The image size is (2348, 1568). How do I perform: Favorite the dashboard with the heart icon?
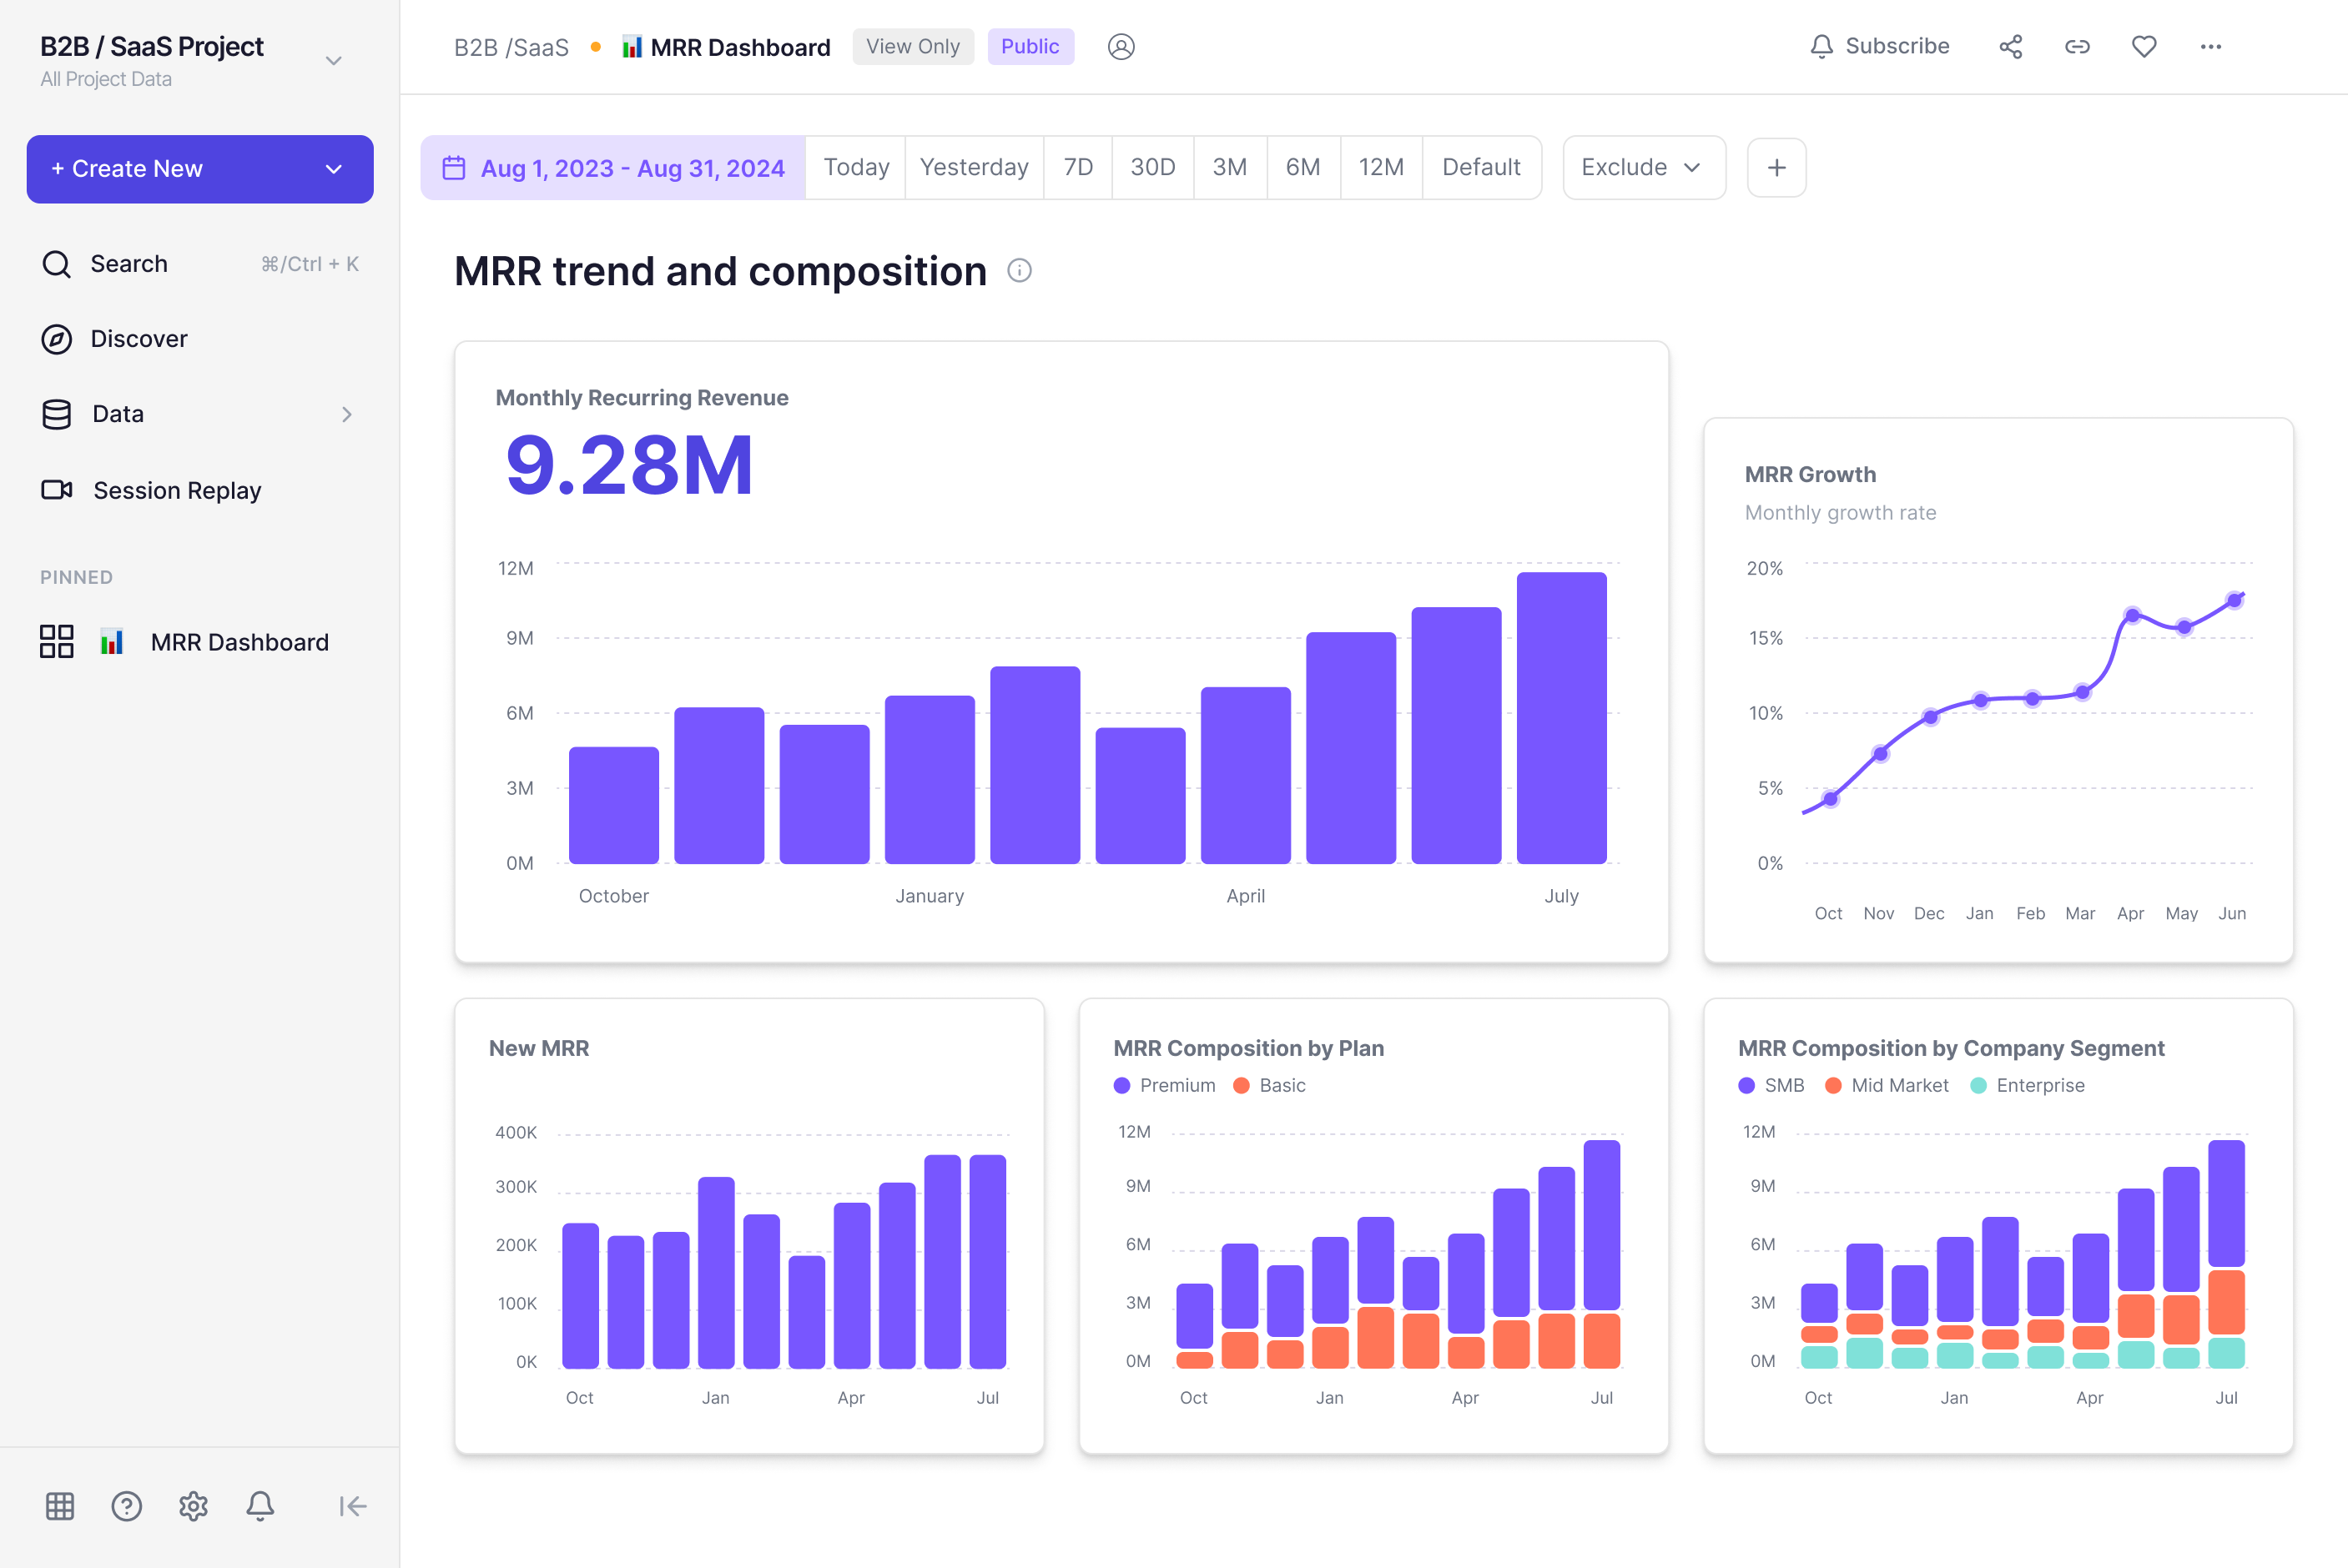tap(2144, 46)
